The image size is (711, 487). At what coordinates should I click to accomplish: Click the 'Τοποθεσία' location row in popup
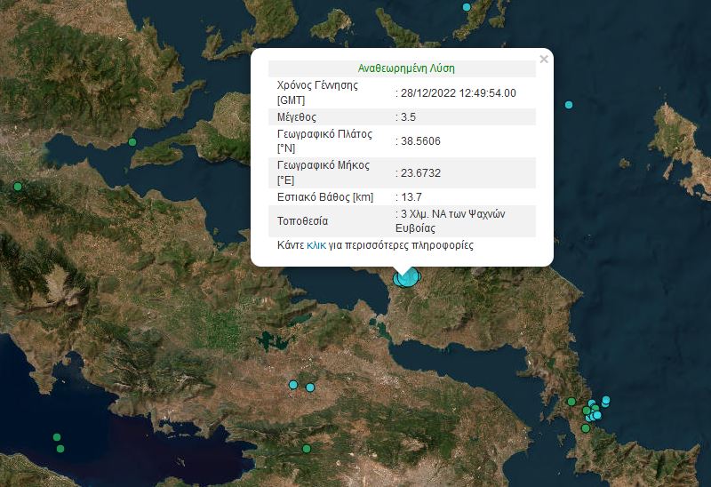tap(302, 220)
